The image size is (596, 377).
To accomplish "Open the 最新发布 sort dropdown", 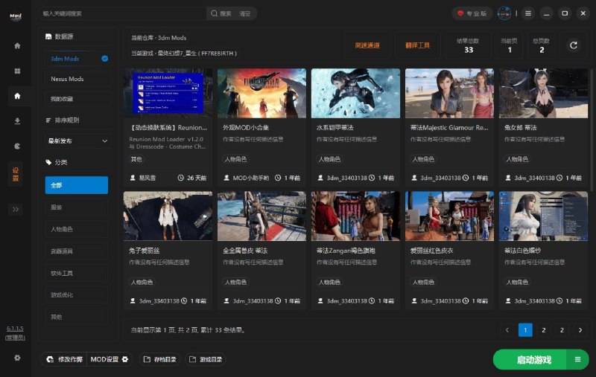I will (x=78, y=141).
